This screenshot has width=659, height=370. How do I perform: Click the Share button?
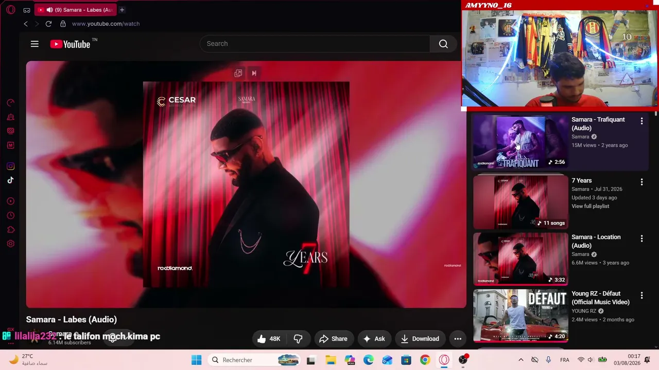[334, 339]
